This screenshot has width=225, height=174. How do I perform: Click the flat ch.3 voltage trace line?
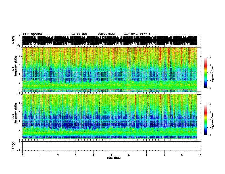pos(109,146)
